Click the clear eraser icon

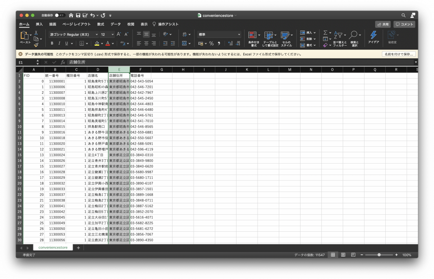click(325, 45)
